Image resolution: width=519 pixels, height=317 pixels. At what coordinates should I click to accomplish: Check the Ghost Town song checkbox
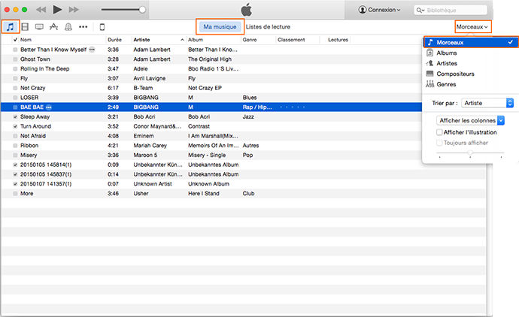click(15, 59)
